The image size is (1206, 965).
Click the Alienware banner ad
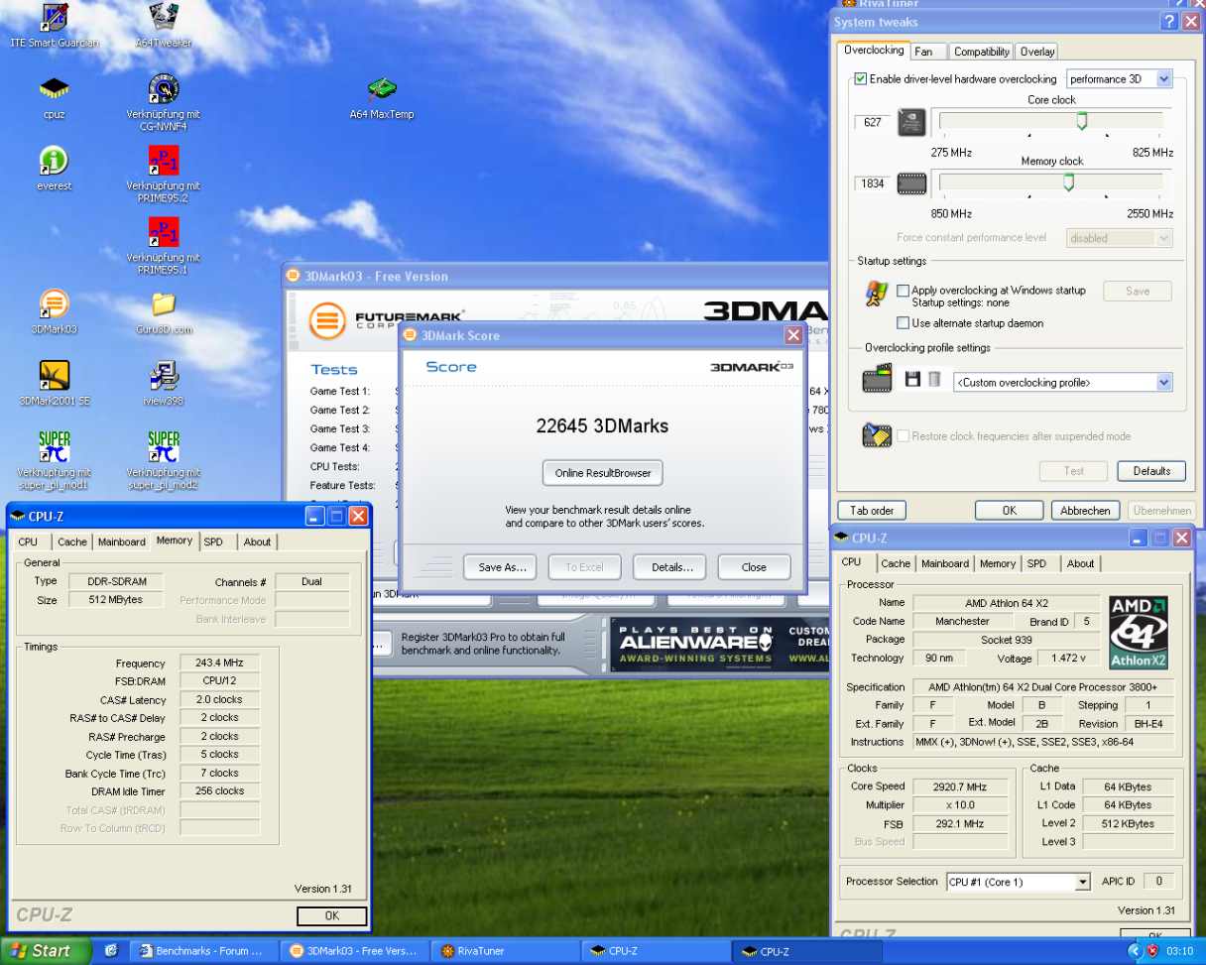point(718,644)
